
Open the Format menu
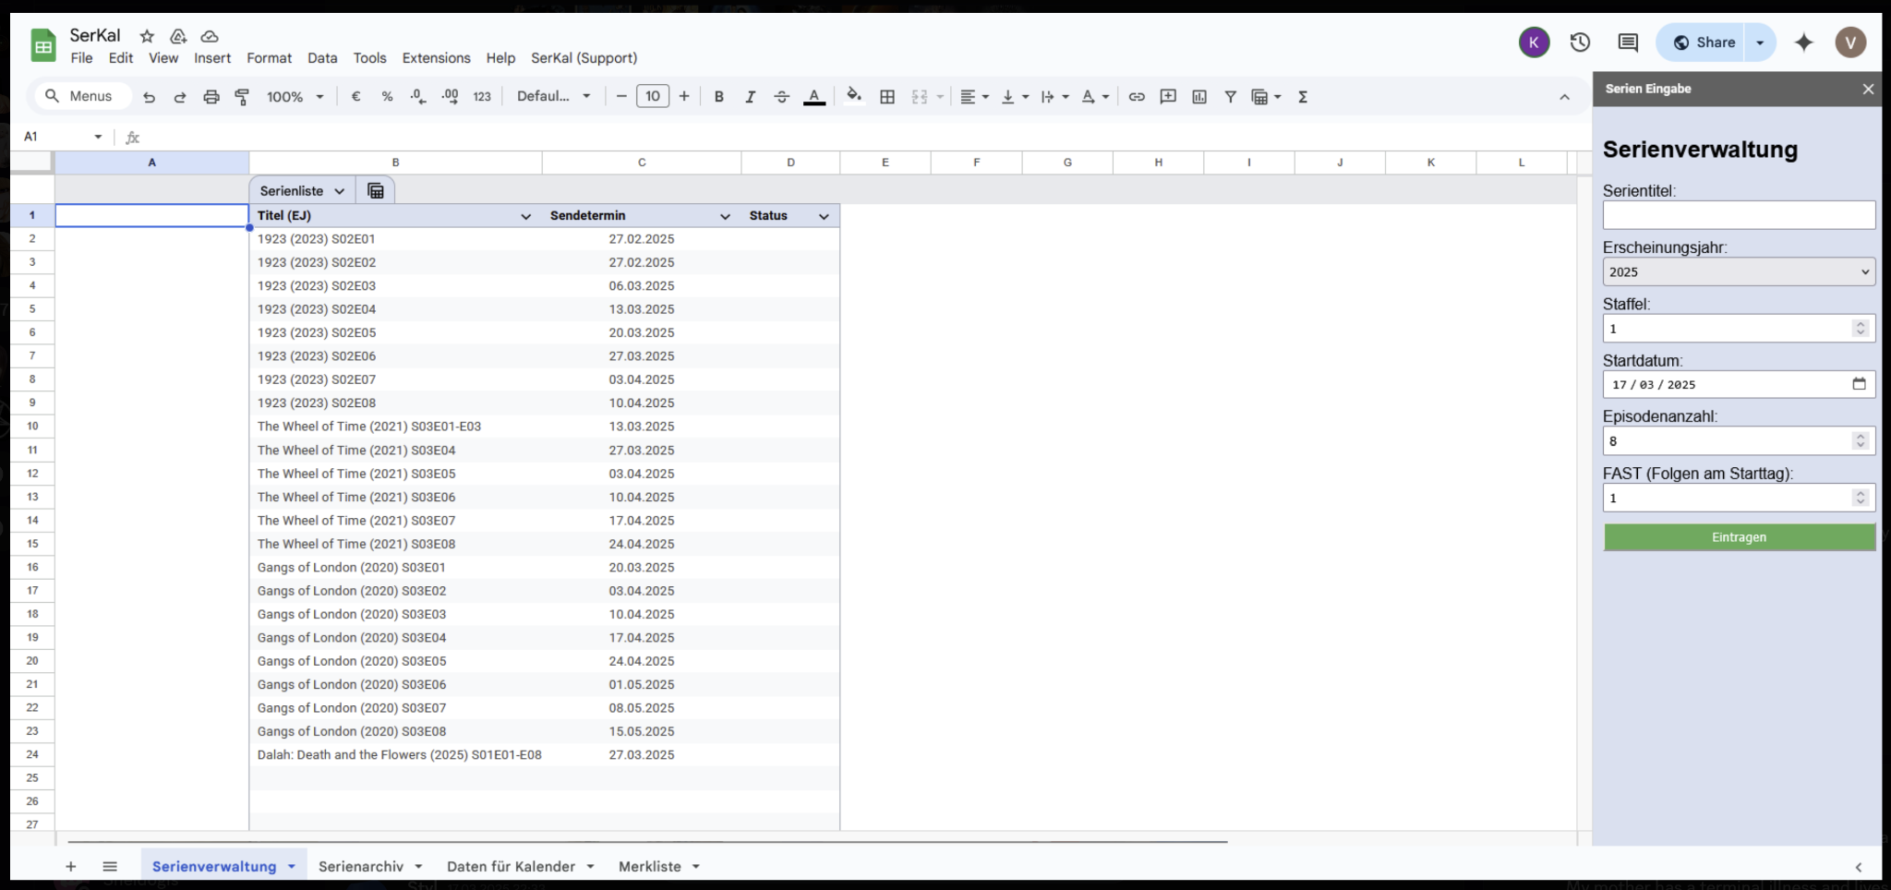(269, 58)
